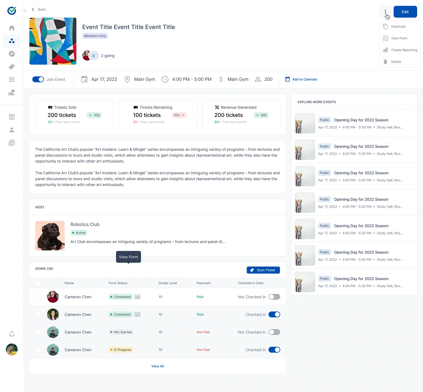Viewport: 423px width, 392px height.
Task: Expand sidebar with the arrow circle icon
Action: pos(24,11)
